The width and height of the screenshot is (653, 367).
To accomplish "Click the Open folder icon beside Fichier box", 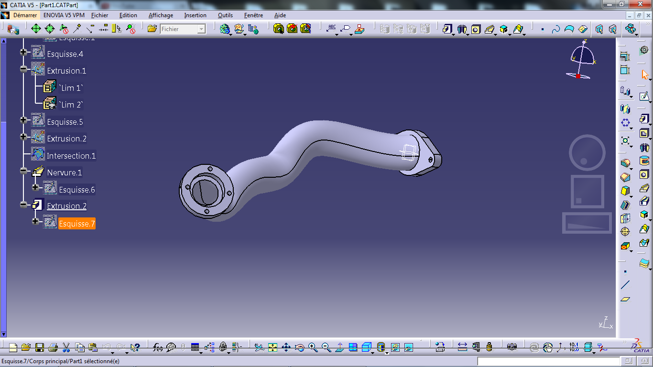I will point(152,29).
